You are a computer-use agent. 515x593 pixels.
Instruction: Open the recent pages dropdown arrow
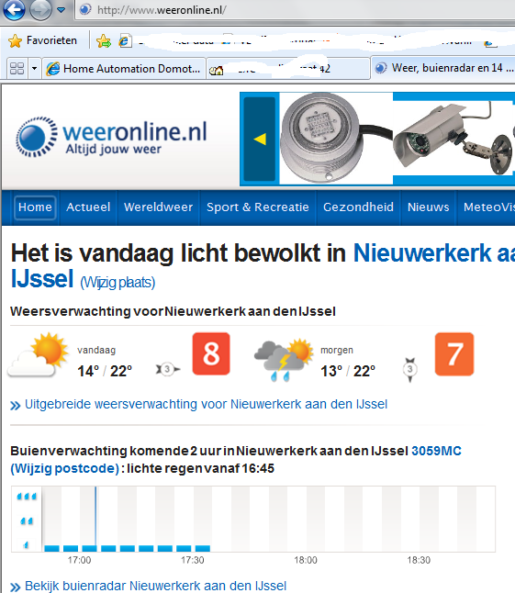click(x=61, y=10)
